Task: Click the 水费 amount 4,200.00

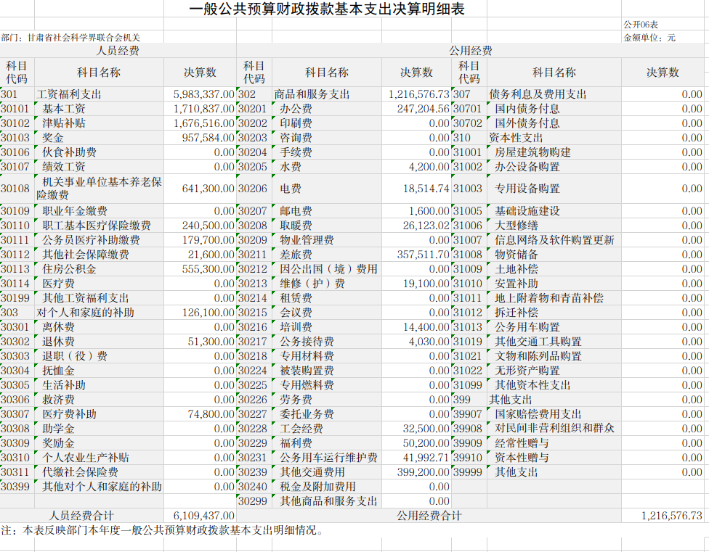Action: (429, 167)
